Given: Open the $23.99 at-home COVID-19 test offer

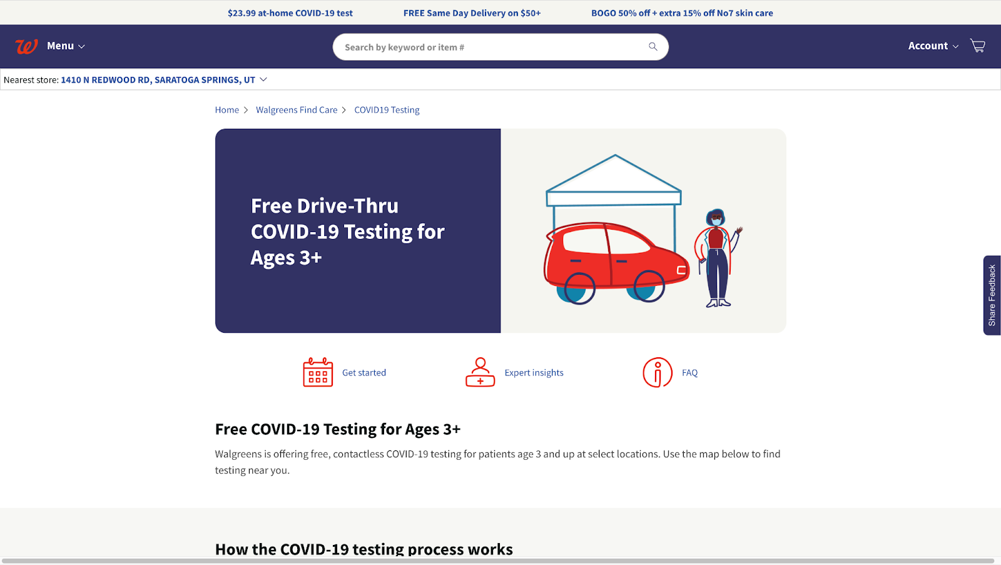Looking at the screenshot, I should [x=290, y=13].
